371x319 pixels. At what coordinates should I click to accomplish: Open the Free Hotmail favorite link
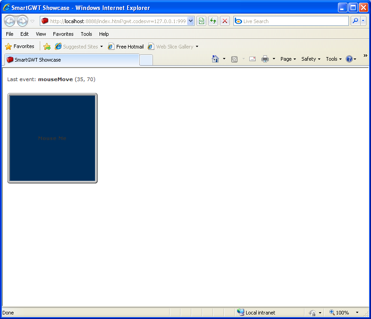126,47
